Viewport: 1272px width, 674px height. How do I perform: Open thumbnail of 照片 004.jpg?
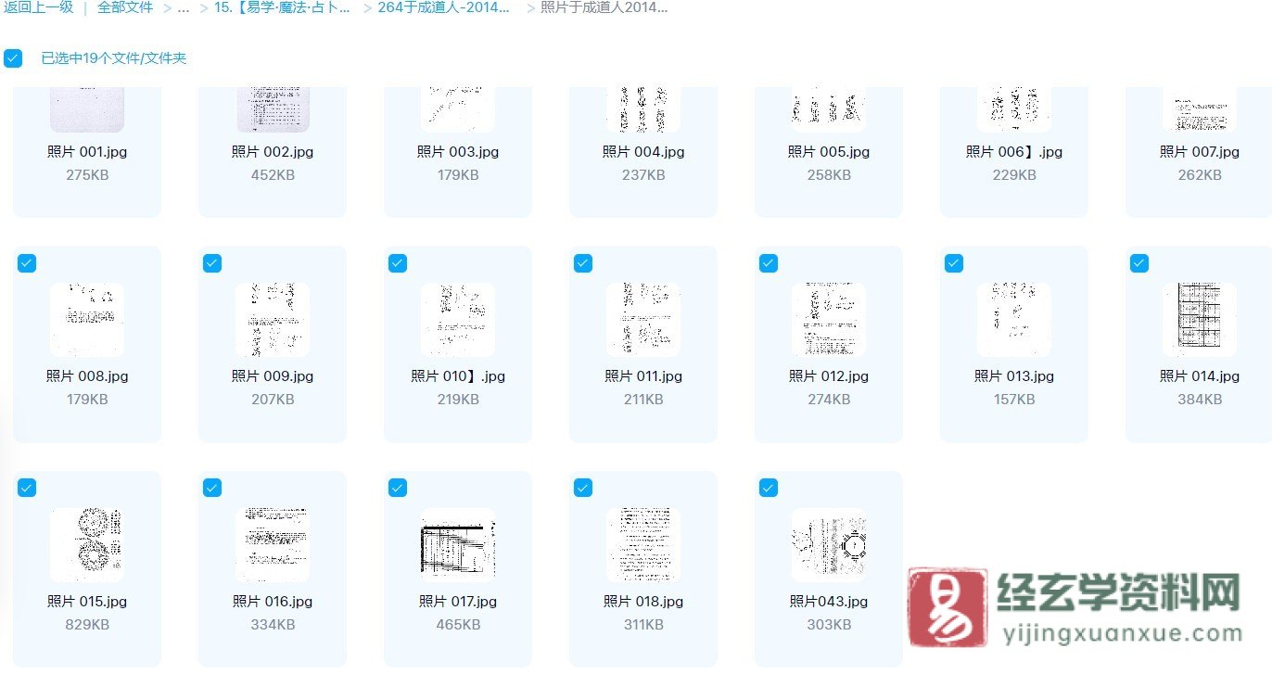click(x=643, y=108)
